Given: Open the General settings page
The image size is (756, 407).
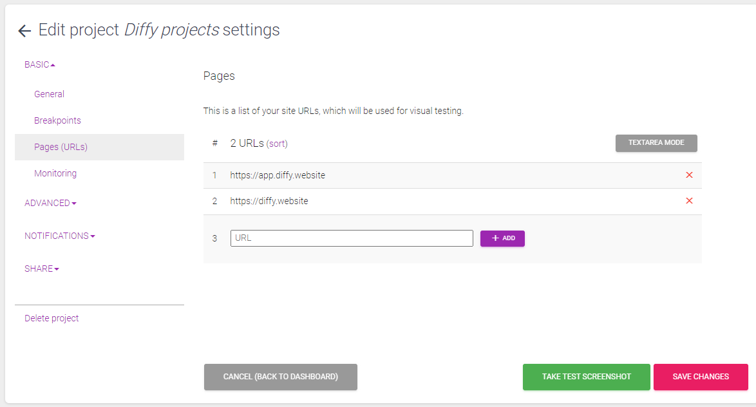Looking at the screenshot, I should coord(49,94).
